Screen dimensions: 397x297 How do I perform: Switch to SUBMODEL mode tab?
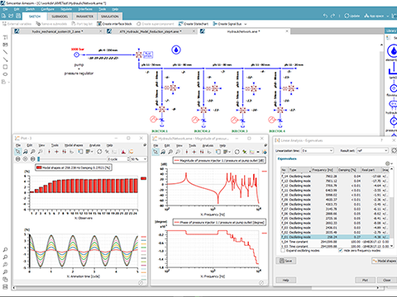tap(60, 16)
